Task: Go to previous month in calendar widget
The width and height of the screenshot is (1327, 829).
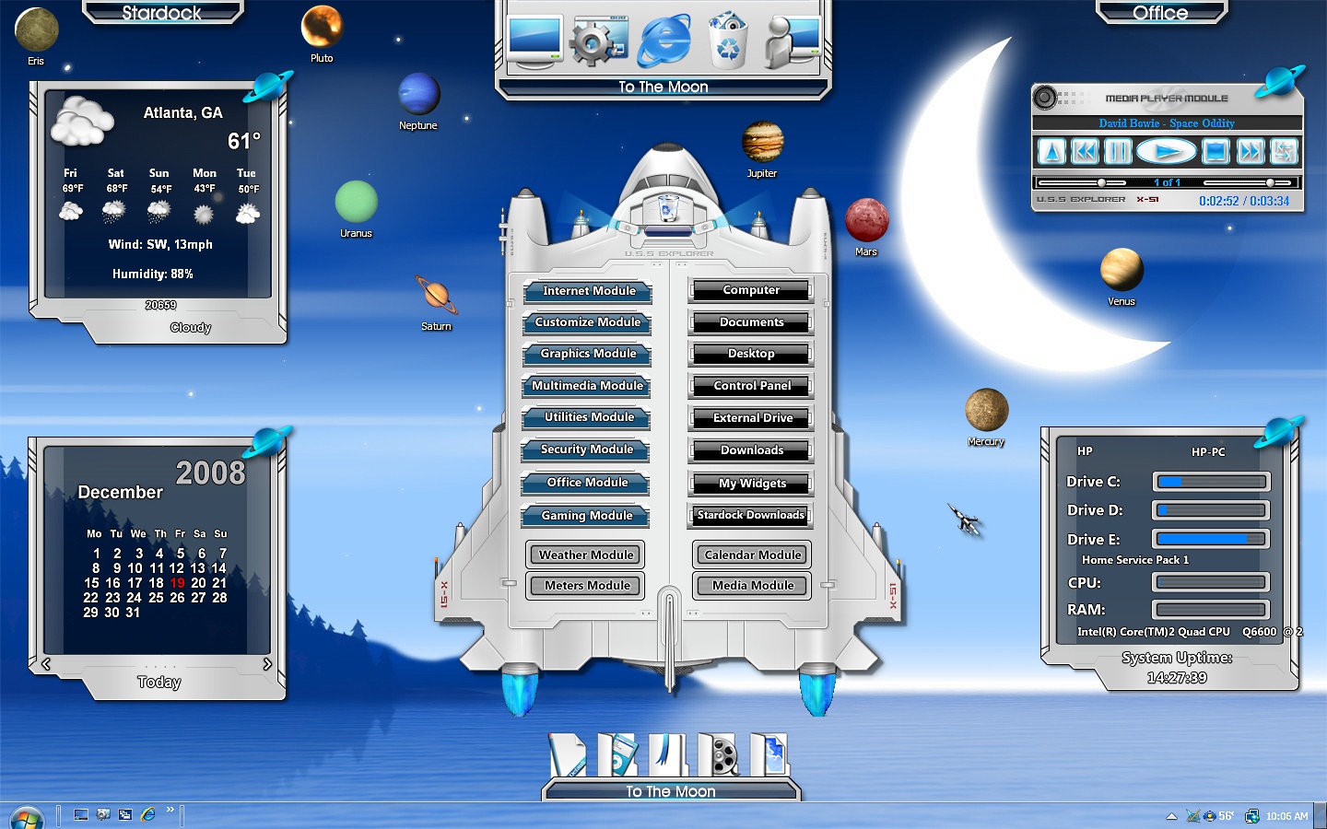Action: point(46,663)
